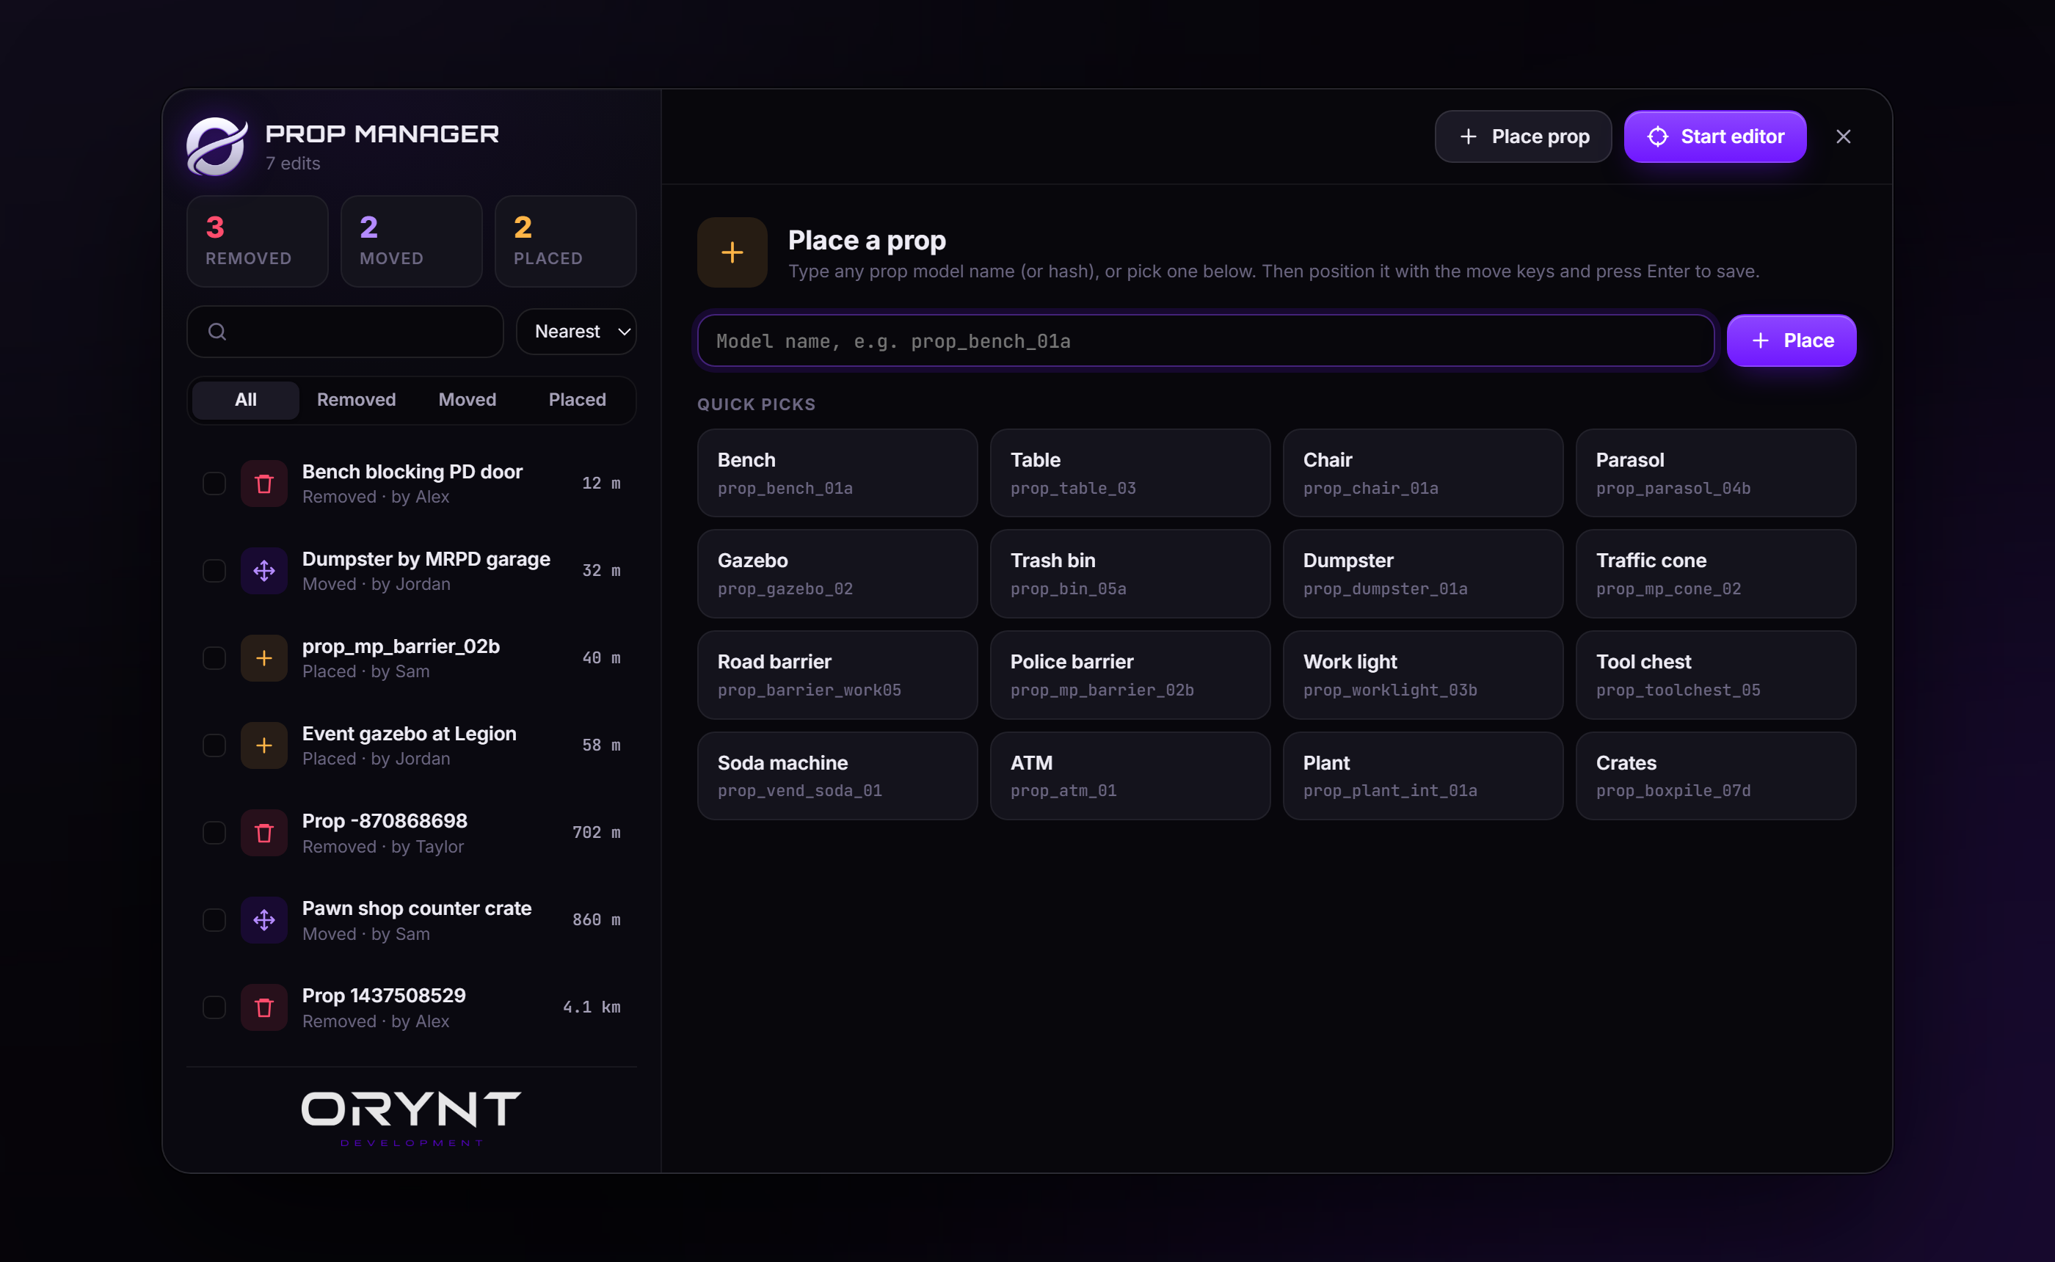2055x1262 pixels.
Task: Select the ATM quick pick card
Action: [x=1130, y=776]
